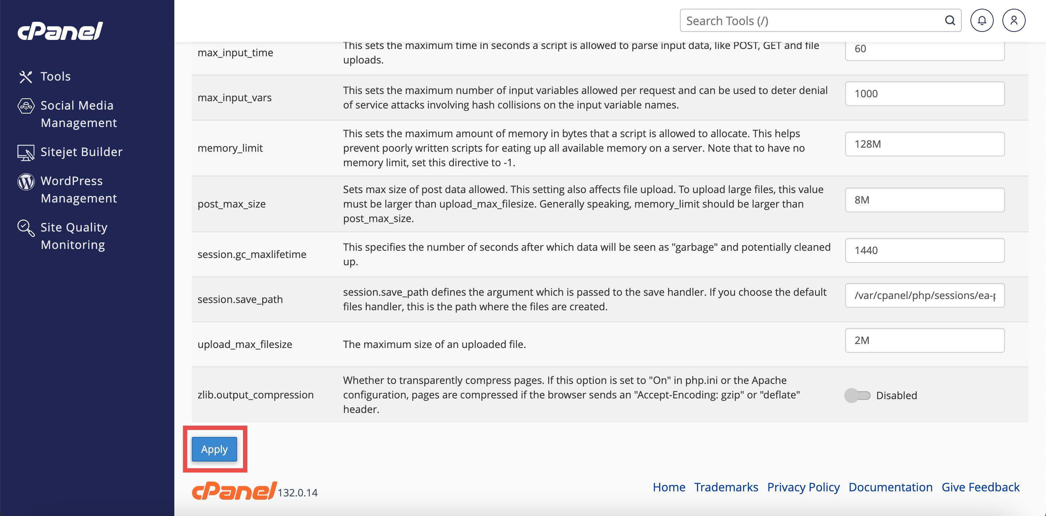This screenshot has width=1046, height=516.
Task: Open the WordPress Management icon
Action: (x=25, y=182)
